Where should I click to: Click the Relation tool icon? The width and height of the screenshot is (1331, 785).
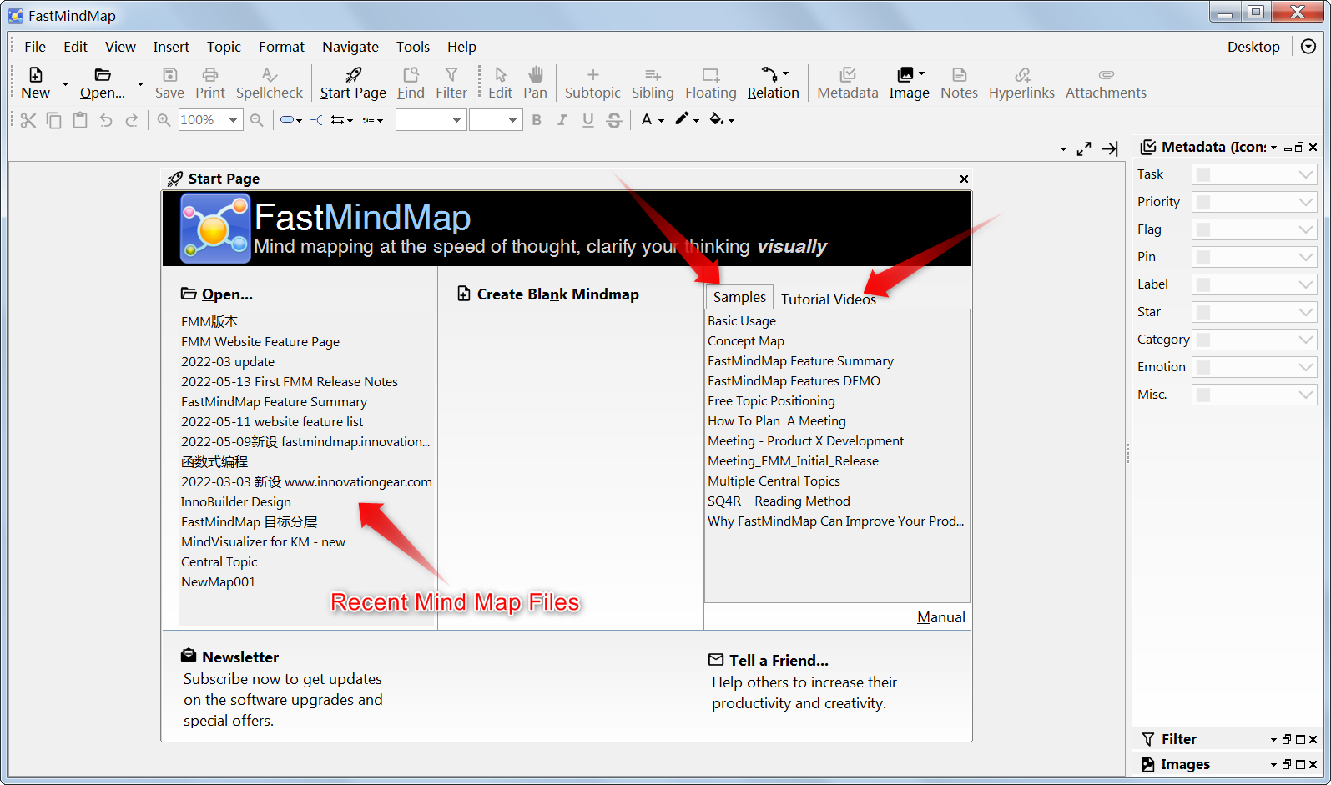tap(769, 75)
